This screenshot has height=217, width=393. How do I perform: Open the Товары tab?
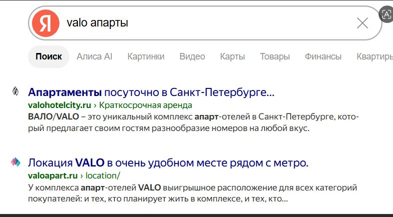275,56
